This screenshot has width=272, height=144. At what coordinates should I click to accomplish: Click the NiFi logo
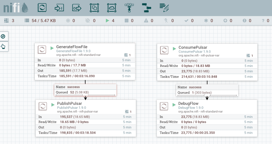16,8
